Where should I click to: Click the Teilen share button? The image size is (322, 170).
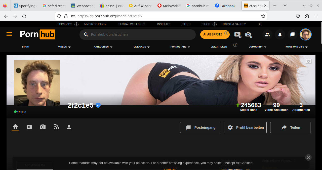[x=290, y=127]
